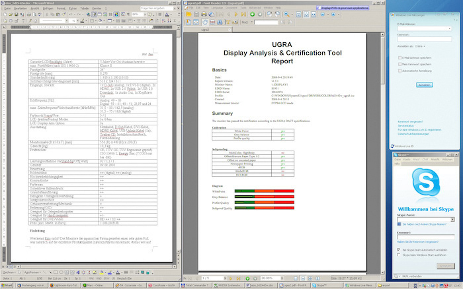Image resolution: width=463 pixels, height=289 pixels.
Task: Sort ascending in Word tables toolbar
Action: [164, 21]
